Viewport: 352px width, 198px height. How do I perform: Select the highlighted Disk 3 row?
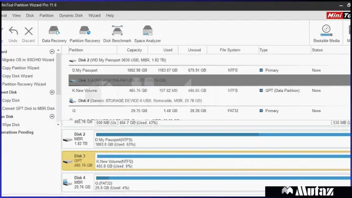coord(209,80)
